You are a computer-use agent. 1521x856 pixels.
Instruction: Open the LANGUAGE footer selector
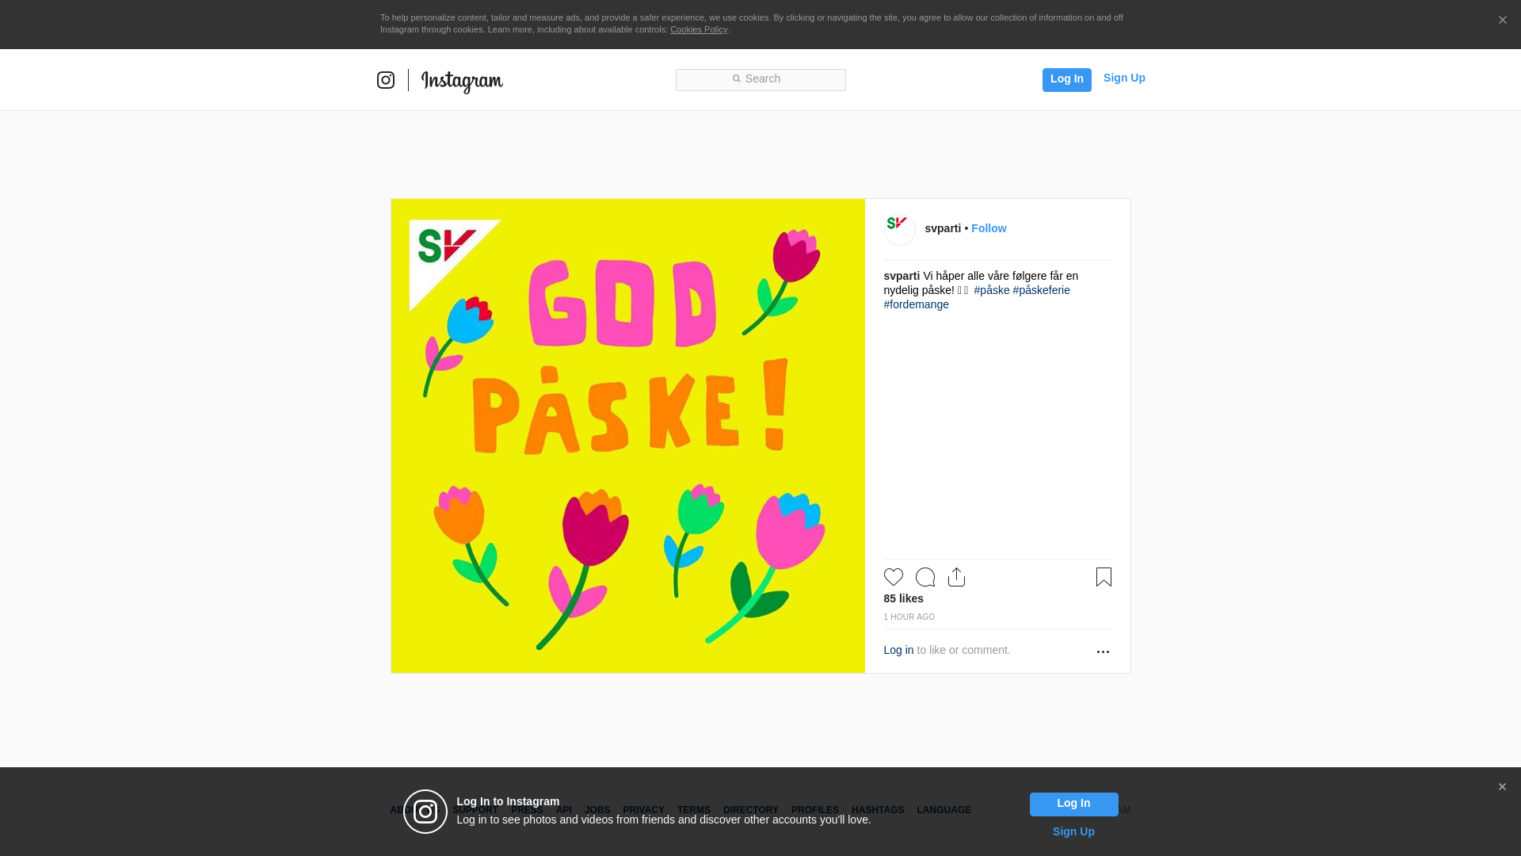(943, 810)
